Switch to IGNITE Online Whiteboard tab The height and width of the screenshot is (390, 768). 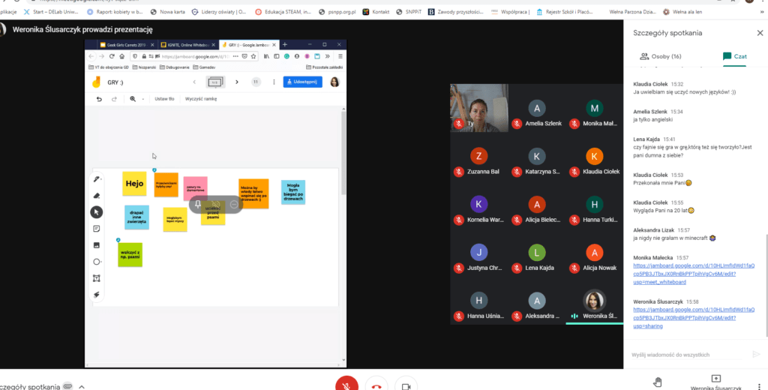pyautogui.click(x=187, y=44)
